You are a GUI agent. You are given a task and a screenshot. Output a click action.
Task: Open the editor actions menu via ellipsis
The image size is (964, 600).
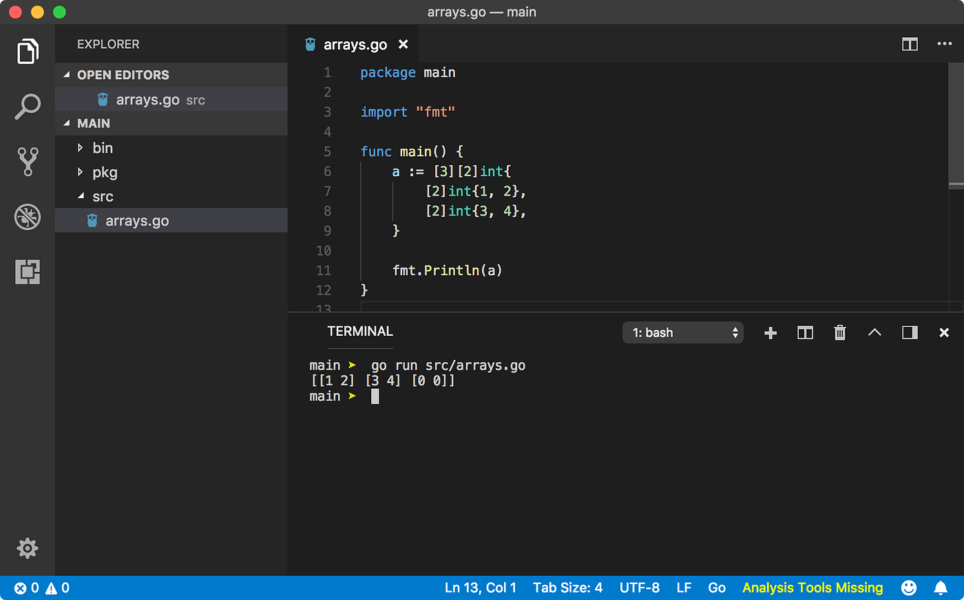click(x=944, y=44)
